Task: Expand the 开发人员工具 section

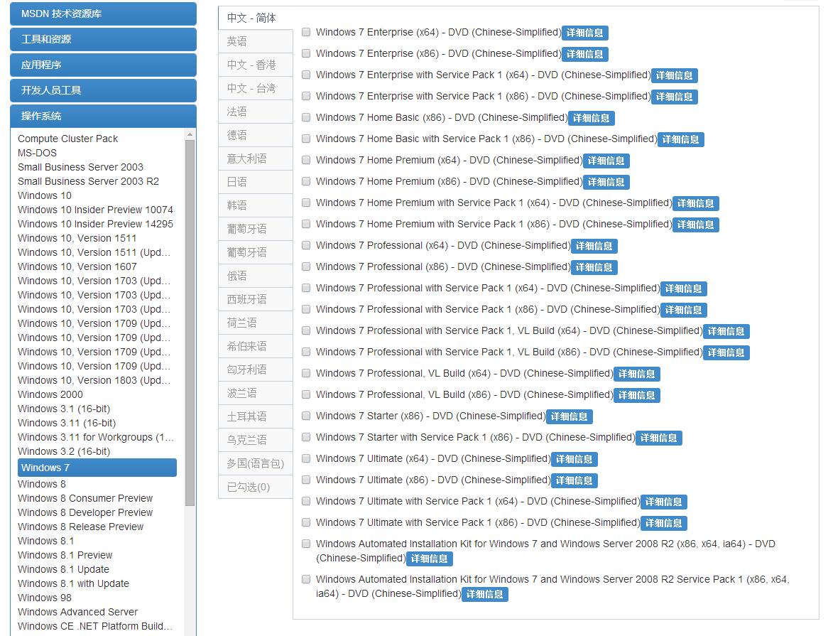Action: tap(103, 90)
